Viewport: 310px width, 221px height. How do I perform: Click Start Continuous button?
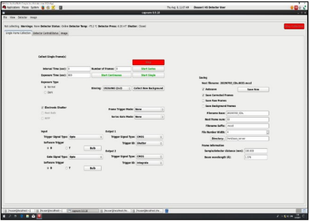[111, 75]
